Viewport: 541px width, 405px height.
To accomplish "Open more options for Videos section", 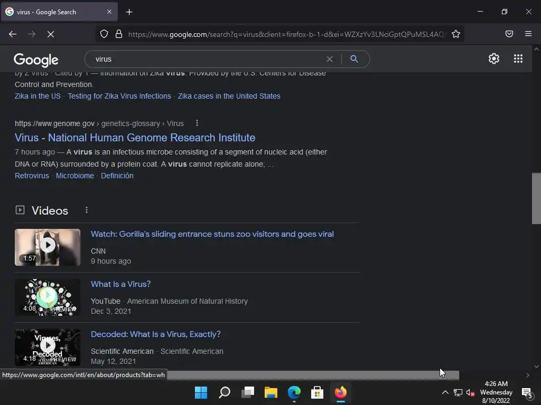I will click(x=87, y=210).
